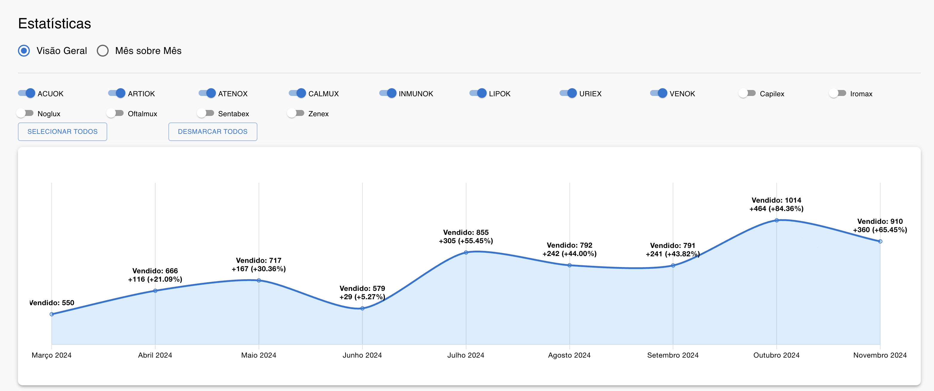Image resolution: width=934 pixels, height=391 pixels.
Task: Click the '+242 (+44.00%)' value
Action: pyautogui.click(x=570, y=254)
